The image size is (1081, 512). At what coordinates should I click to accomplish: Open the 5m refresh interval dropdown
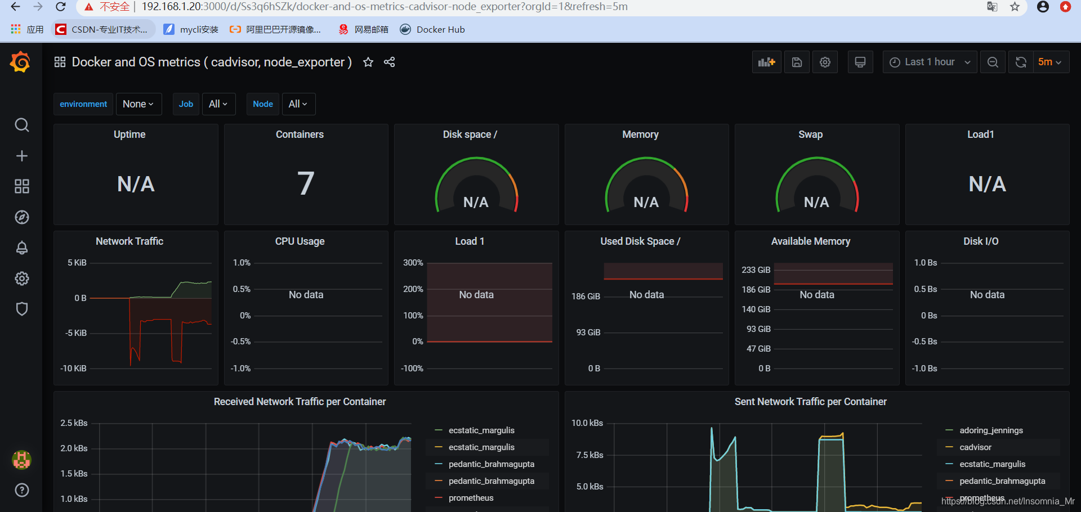click(x=1051, y=62)
